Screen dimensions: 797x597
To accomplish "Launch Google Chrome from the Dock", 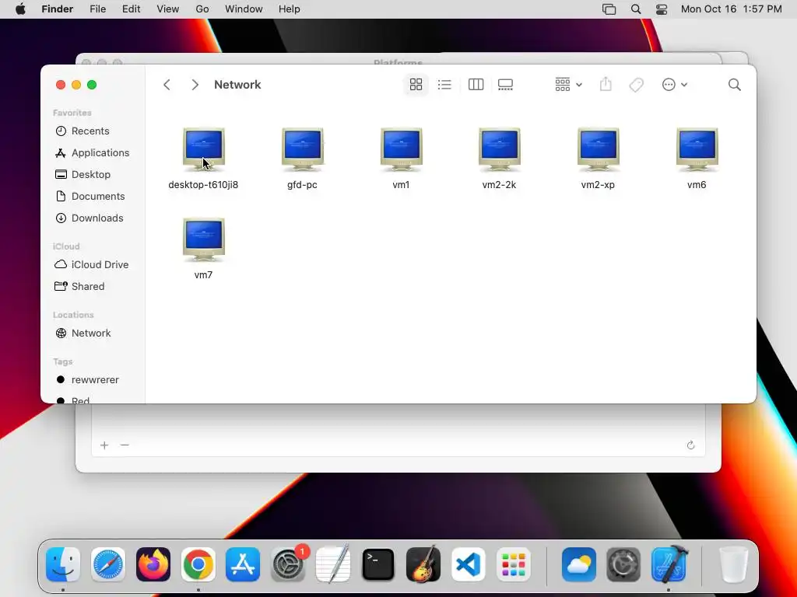I will [x=198, y=564].
